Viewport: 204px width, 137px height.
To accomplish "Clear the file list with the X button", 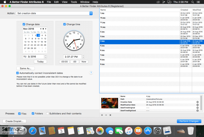I will point(110,115).
